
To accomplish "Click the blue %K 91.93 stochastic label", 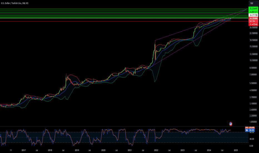I will click(251, 130).
